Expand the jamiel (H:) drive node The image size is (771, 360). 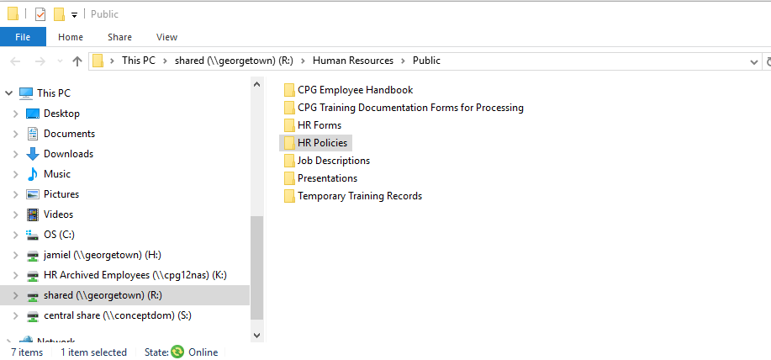click(x=16, y=255)
